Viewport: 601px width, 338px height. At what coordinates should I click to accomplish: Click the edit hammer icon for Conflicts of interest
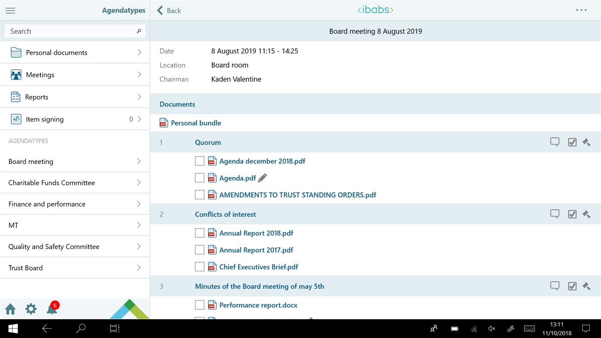586,214
